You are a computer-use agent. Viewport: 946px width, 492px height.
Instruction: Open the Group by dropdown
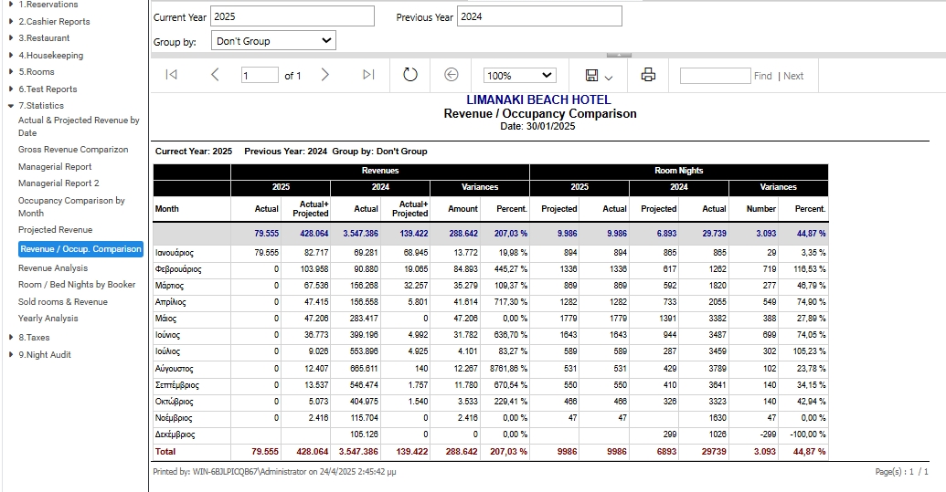(x=273, y=41)
